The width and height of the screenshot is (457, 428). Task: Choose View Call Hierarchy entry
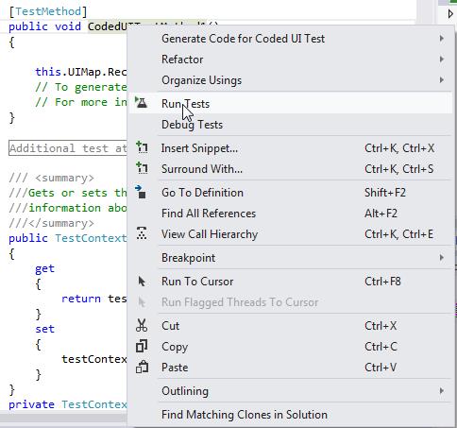(x=292, y=234)
